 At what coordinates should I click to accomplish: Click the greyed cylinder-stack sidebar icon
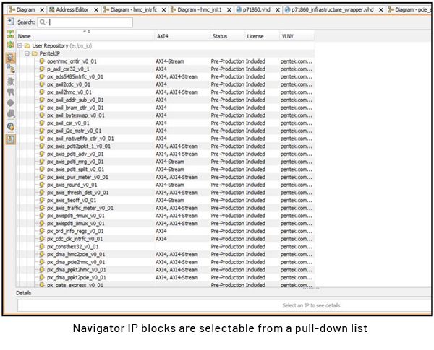point(11,113)
